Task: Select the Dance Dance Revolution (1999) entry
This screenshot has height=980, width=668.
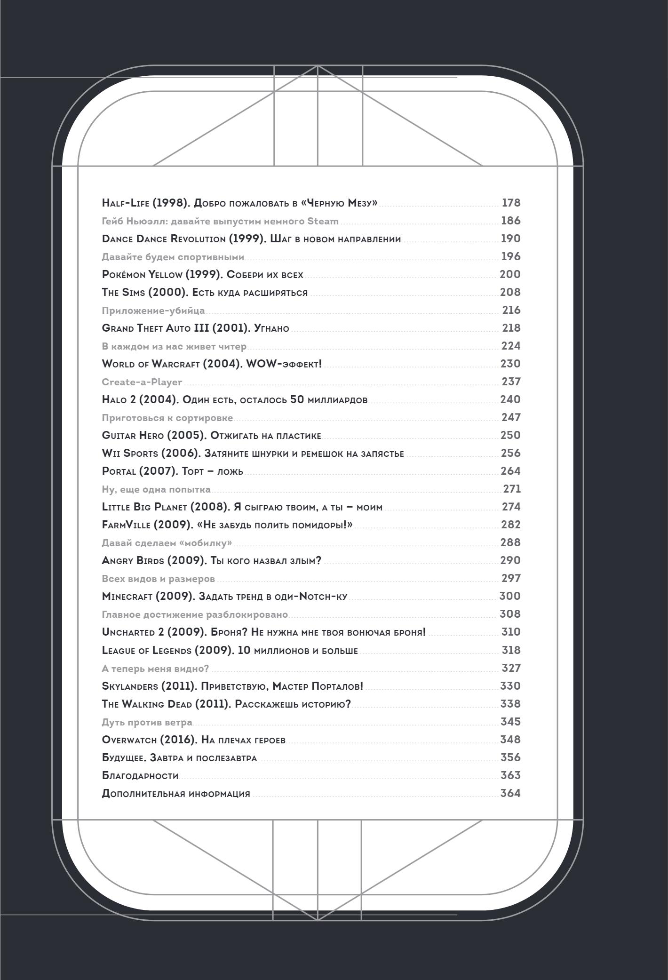Action: (311, 239)
